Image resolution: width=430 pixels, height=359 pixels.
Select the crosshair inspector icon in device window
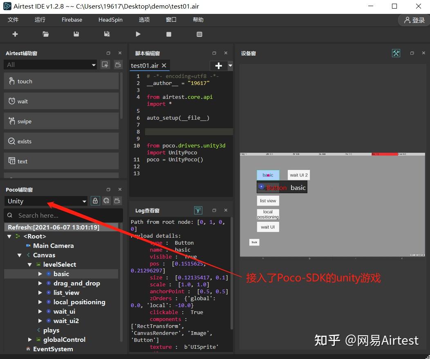click(396, 53)
